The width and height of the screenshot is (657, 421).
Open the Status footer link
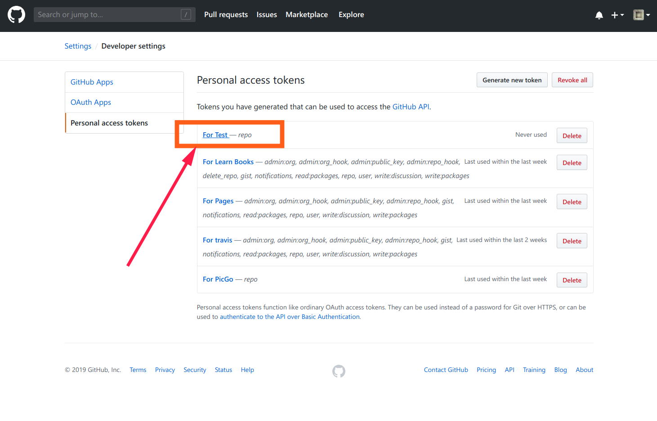coord(223,370)
